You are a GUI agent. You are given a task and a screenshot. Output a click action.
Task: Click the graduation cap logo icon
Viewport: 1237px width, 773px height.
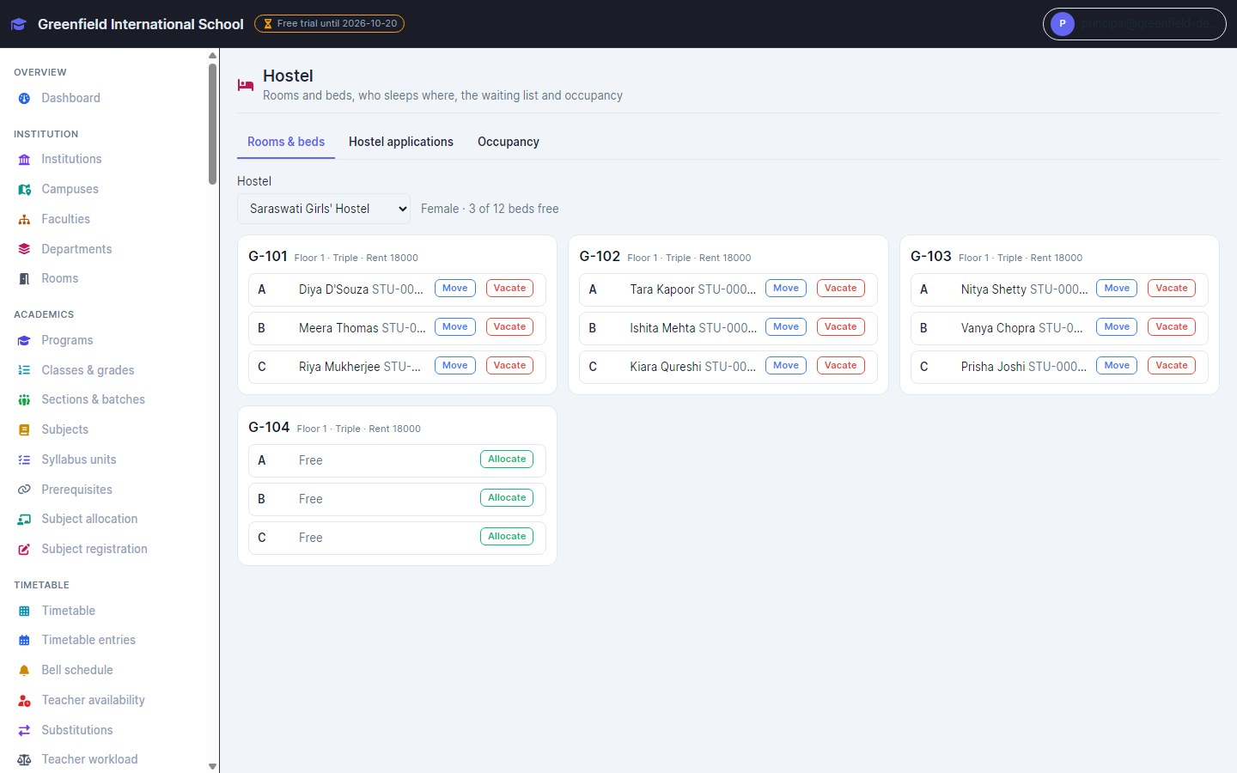pos(19,24)
